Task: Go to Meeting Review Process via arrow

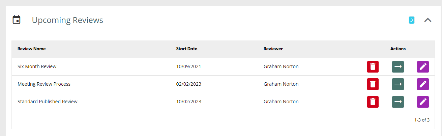Action: (x=398, y=84)
